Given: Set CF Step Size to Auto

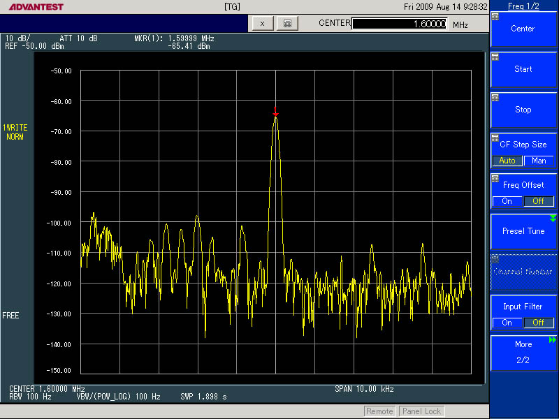Looking at the screenshot, I should [x=507, y=161].
